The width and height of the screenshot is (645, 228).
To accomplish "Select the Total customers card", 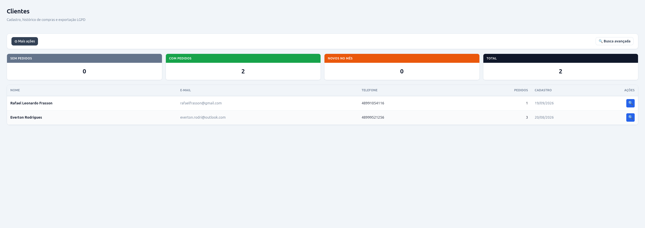I will tap(560, 67).
